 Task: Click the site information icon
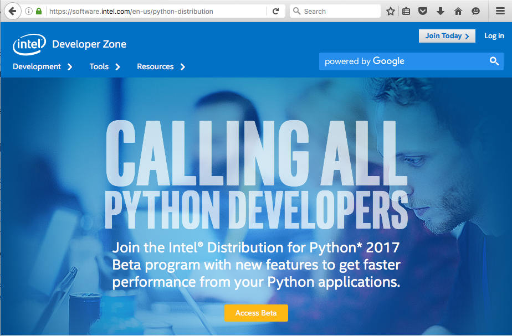tap(29, 11)
